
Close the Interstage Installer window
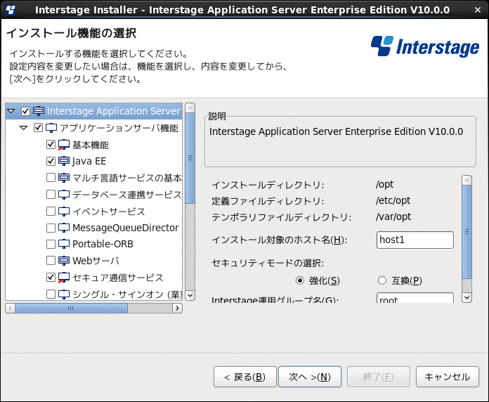pos(478,10)
